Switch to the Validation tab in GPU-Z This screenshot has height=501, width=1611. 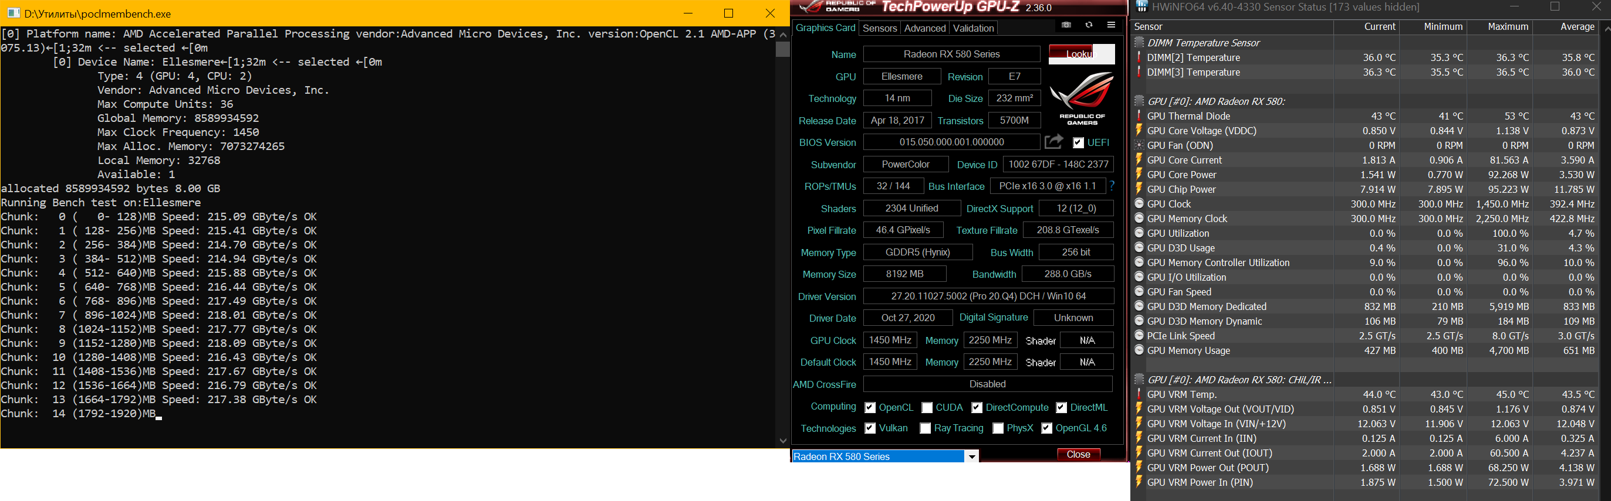pyautogui.click(x=973, y=28)
